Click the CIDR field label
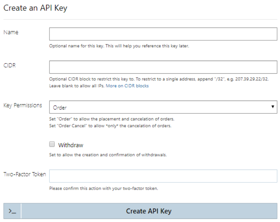Screen dimensions: 280x222 (9, 66)
